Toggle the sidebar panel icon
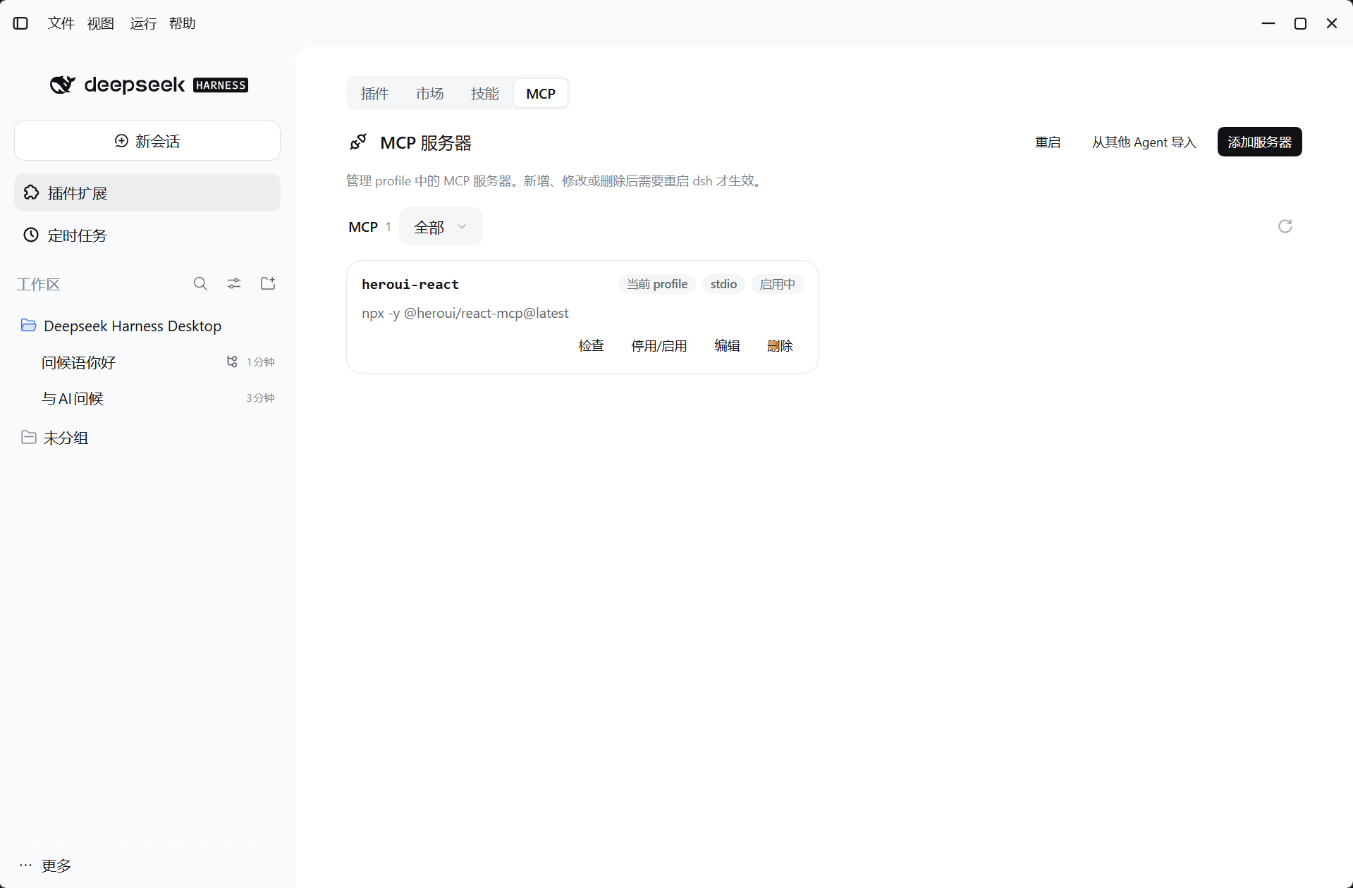The height and width of the screenshot is (888, 1353). tap(21, 23)
